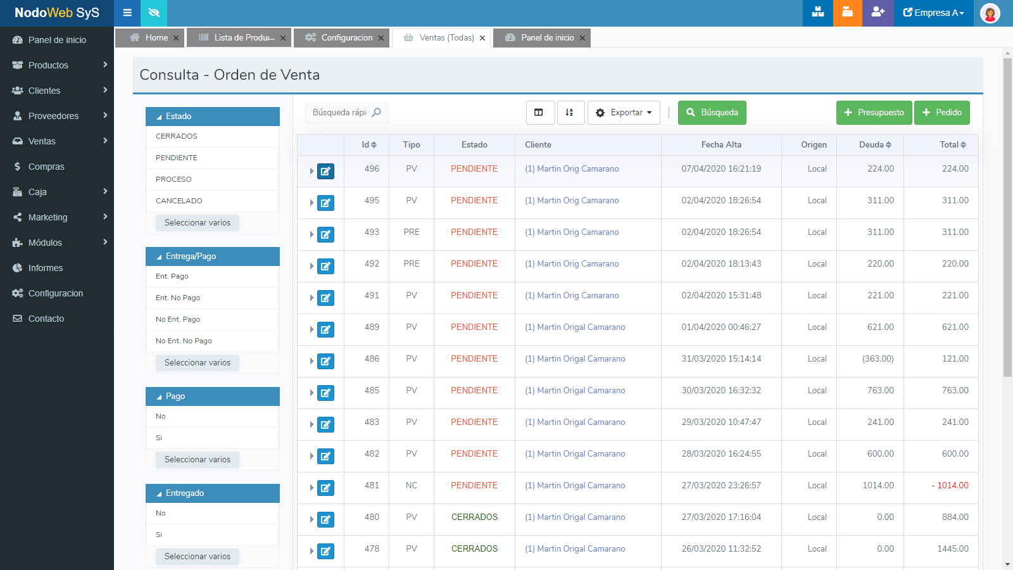Expand the Empresa A company dropdown
Screen dimensions: 1013x570
point(933,13)
